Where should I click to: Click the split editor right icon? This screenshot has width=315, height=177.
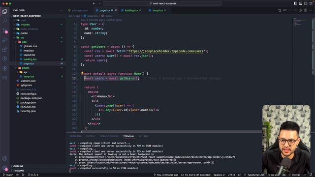point(305,10)
